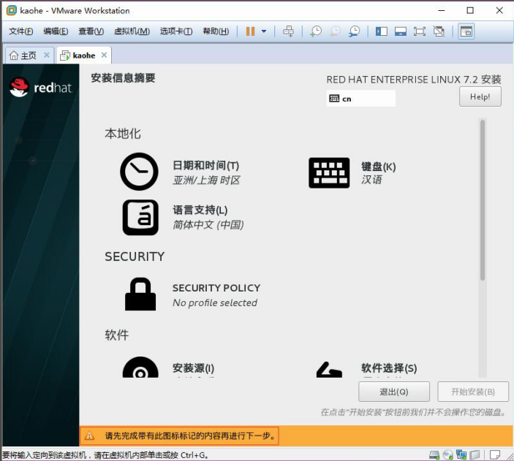
Task: Open 键盘(K) keyboard icon
Action: tap(329, 172)
